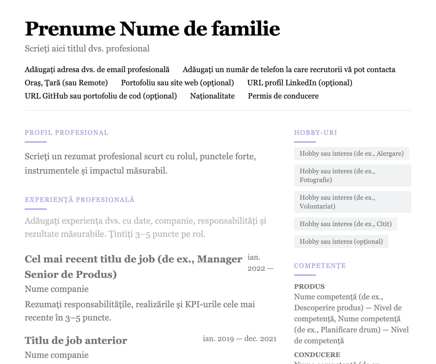Click the 'Experiență profesională' section heading
Screen dimensions: 436x364
(x=80, y=199)
